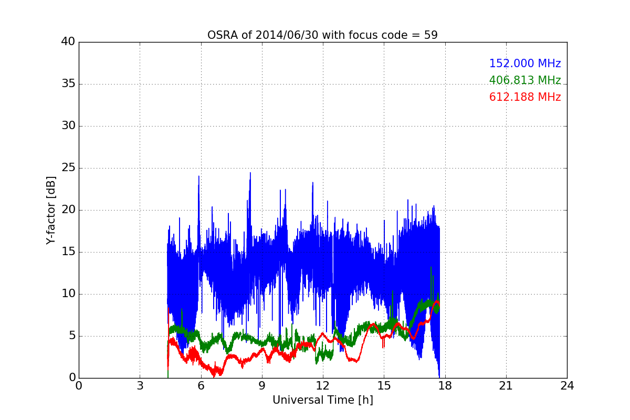Image resolution: width=630 pixels, height=420 pixels.
Task: Click the Y-factor [dB] axis label
Action: 51,210
